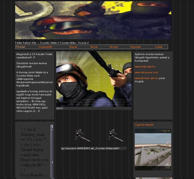Follow the www.jkh-klan.atw.hu link
The height and width of the screenshot is (179, 194).
[146, 78]
